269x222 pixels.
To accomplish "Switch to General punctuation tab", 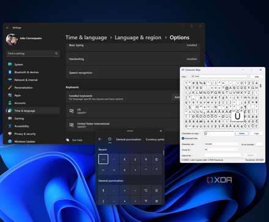I will click(128, 140).
